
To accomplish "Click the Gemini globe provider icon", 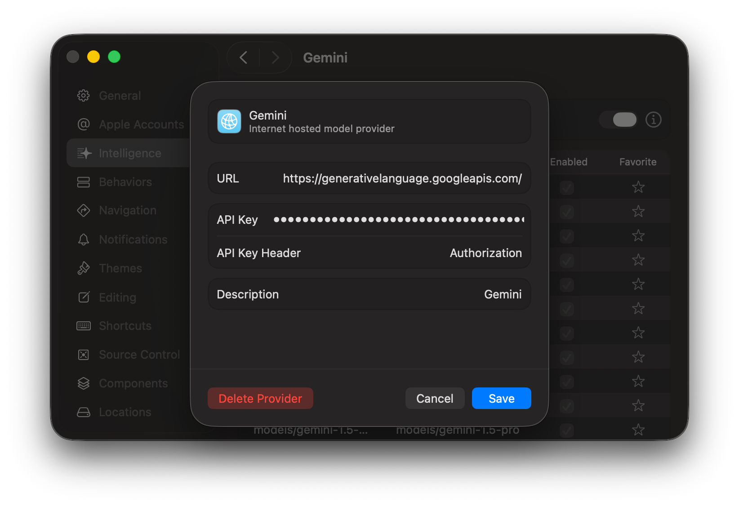I will click(x=229, y=121).
